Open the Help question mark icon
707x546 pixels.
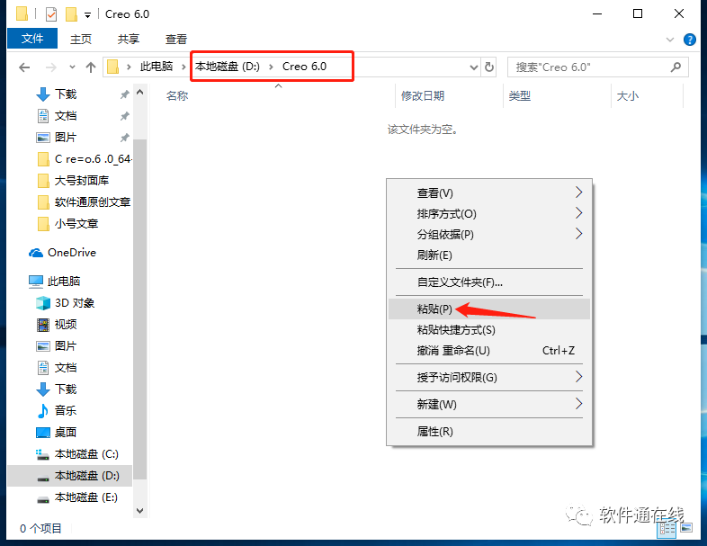[689, 40]
